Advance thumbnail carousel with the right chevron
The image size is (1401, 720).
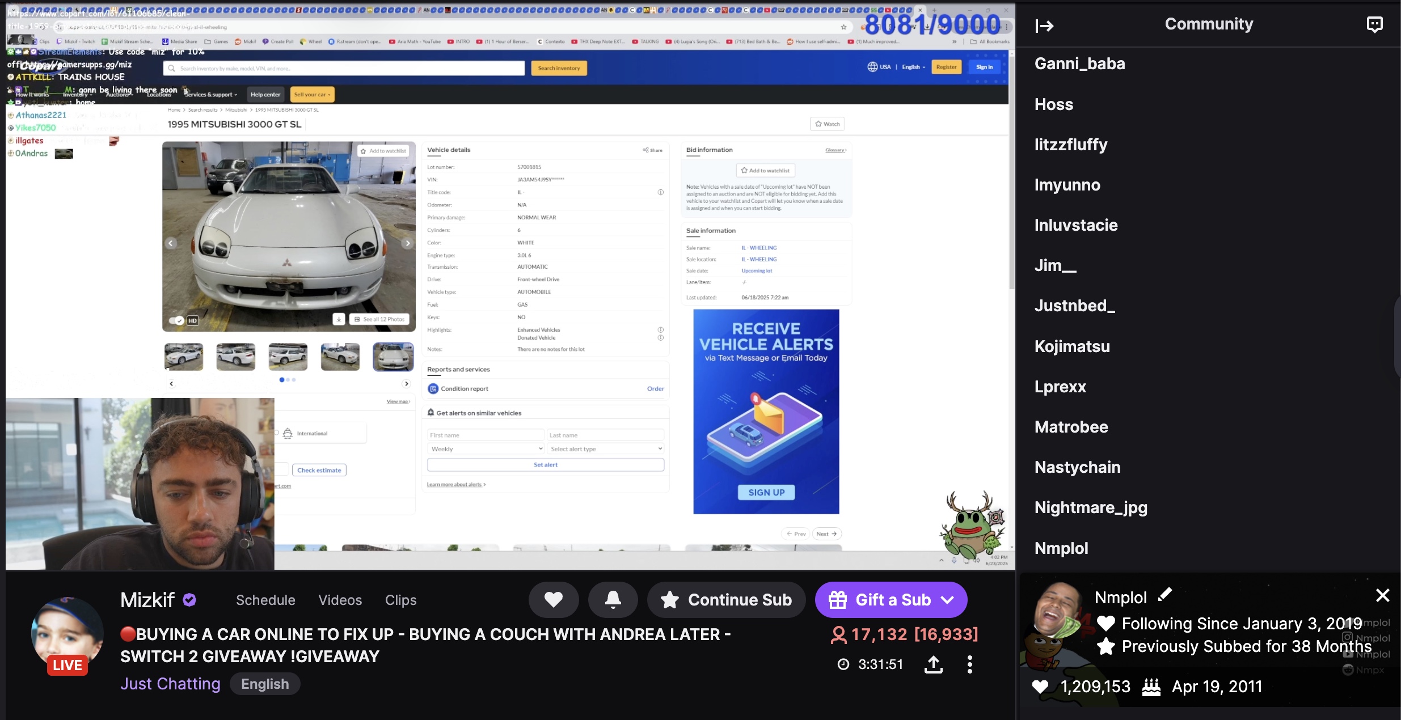point(406,384)
